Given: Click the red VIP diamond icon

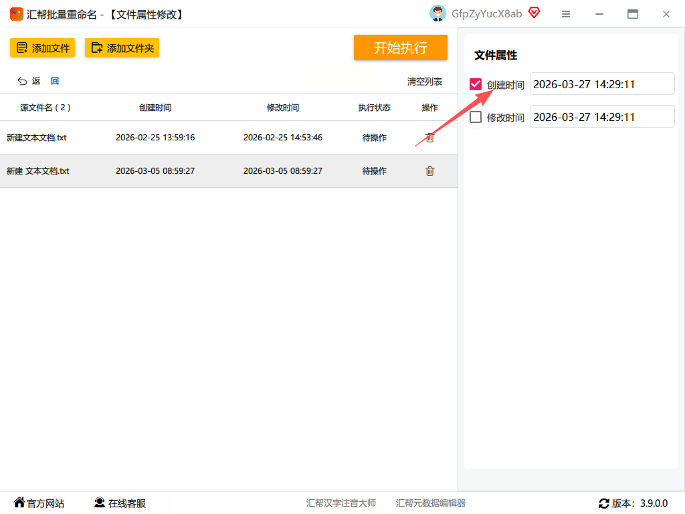Looking at the screenshot, I should (534, 13).
